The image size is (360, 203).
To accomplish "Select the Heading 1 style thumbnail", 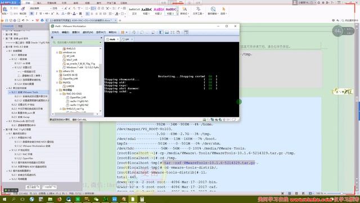I will click(x=146, y=11).
